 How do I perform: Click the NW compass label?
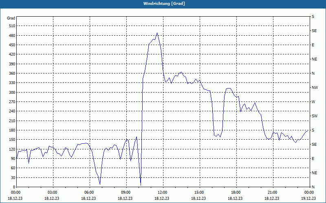coord(315,88)
